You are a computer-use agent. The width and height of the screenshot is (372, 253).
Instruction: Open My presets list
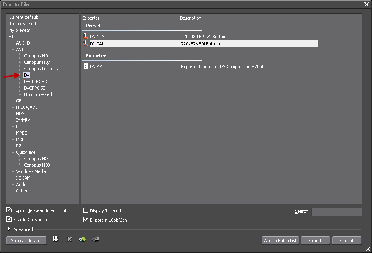pyautogui.click(x=19, y=30)
